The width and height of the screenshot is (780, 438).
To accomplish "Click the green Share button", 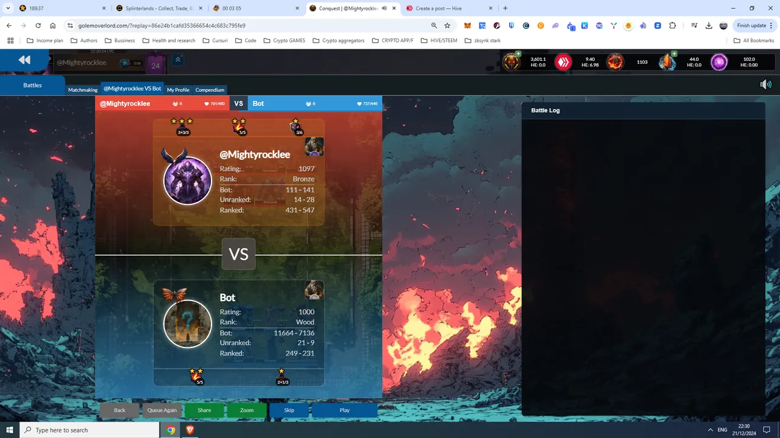I will 204,410.
